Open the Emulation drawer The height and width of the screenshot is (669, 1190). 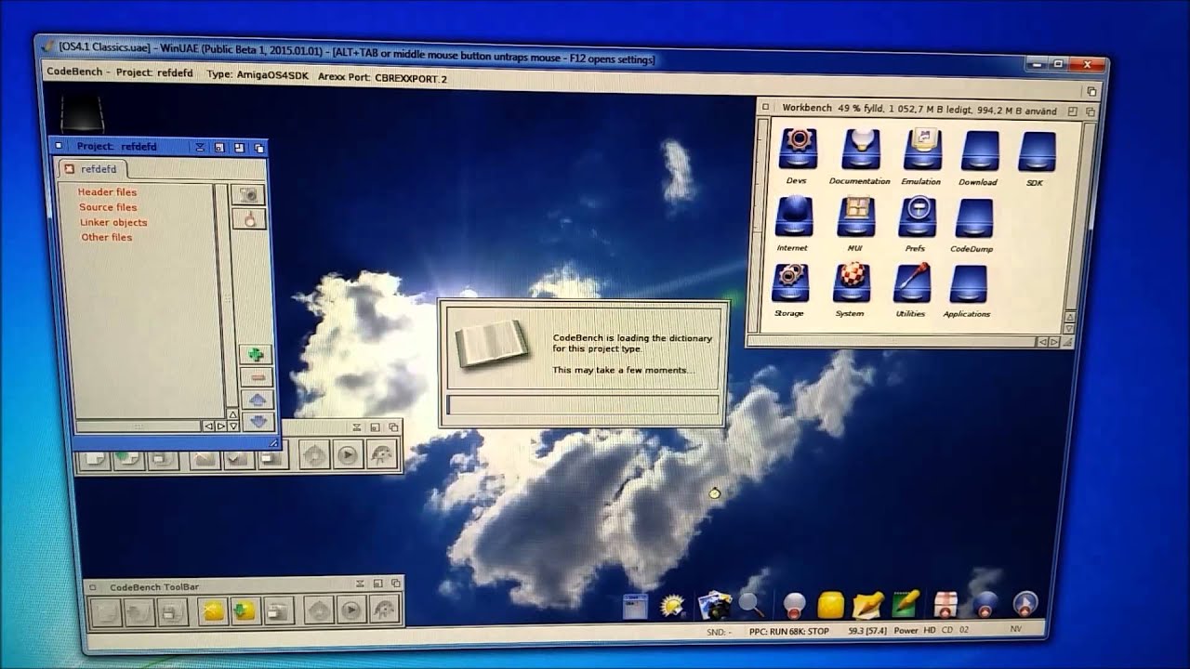pyautogui.click(x=921, y=150)
